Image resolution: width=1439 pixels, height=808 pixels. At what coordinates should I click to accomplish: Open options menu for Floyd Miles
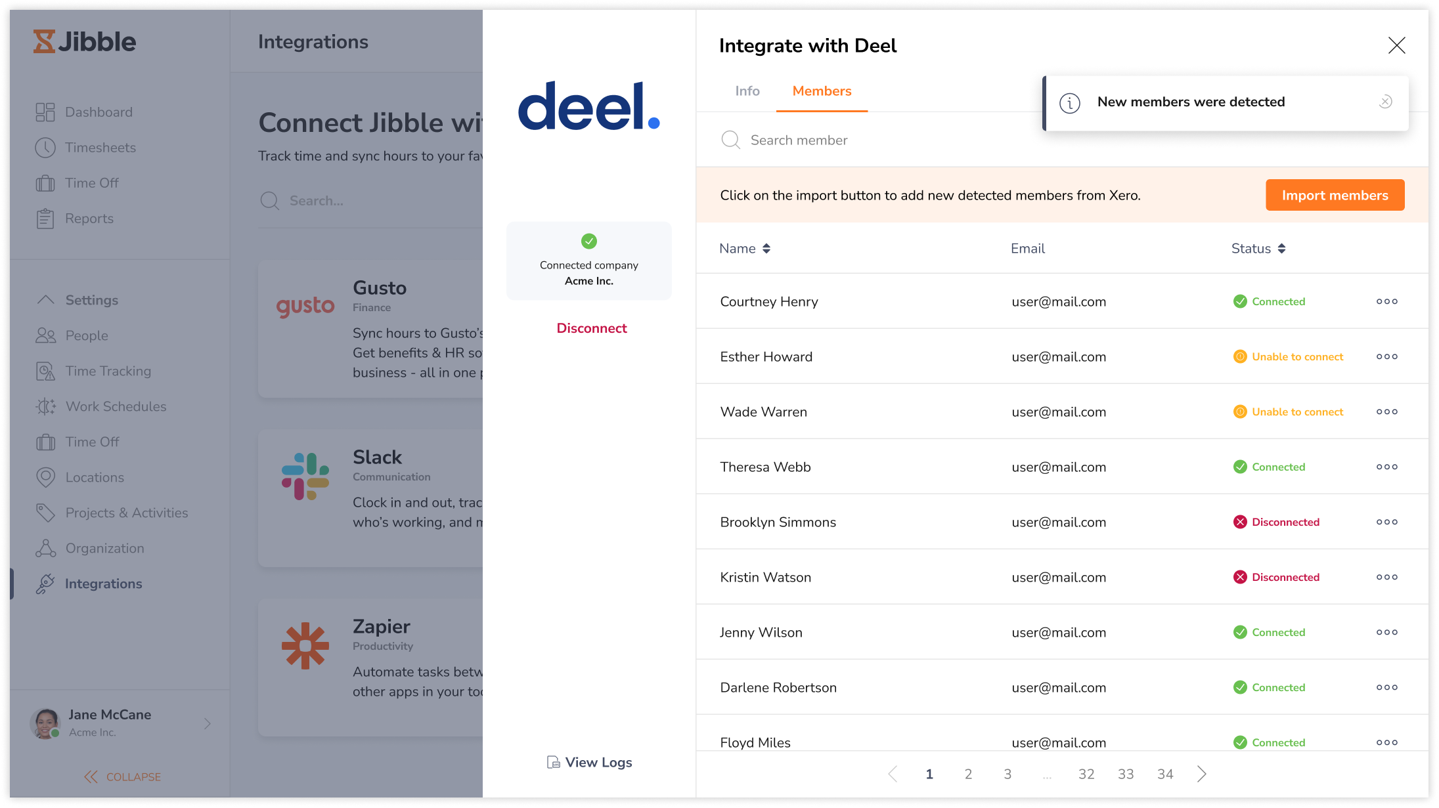(1386, 742)
